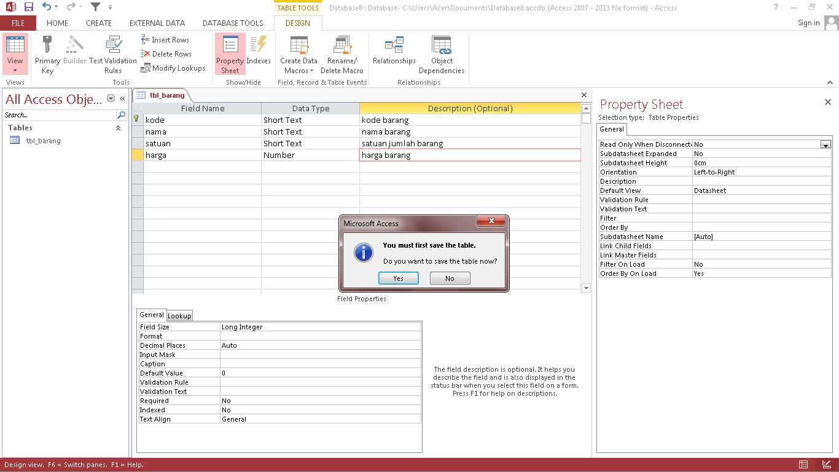This screenshot has width=839, height=472.
Task: Switch to the CREATE ribbon tab
Action: pyautogui.click(x=99, y=23)
